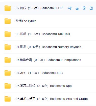
Task: Click the Badanamu POP folder icon
Action: 8,8
